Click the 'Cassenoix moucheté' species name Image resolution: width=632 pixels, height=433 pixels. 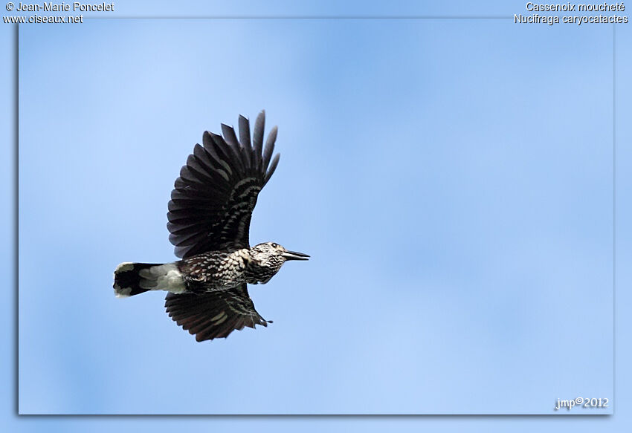tap(575, 7)
